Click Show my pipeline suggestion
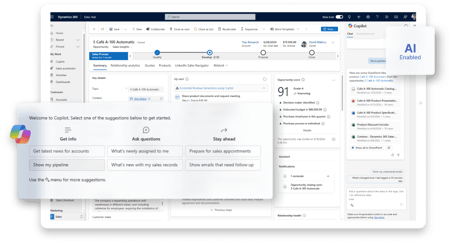The height and width of the screenshot is (242, 451). click(x=67, y=165)
